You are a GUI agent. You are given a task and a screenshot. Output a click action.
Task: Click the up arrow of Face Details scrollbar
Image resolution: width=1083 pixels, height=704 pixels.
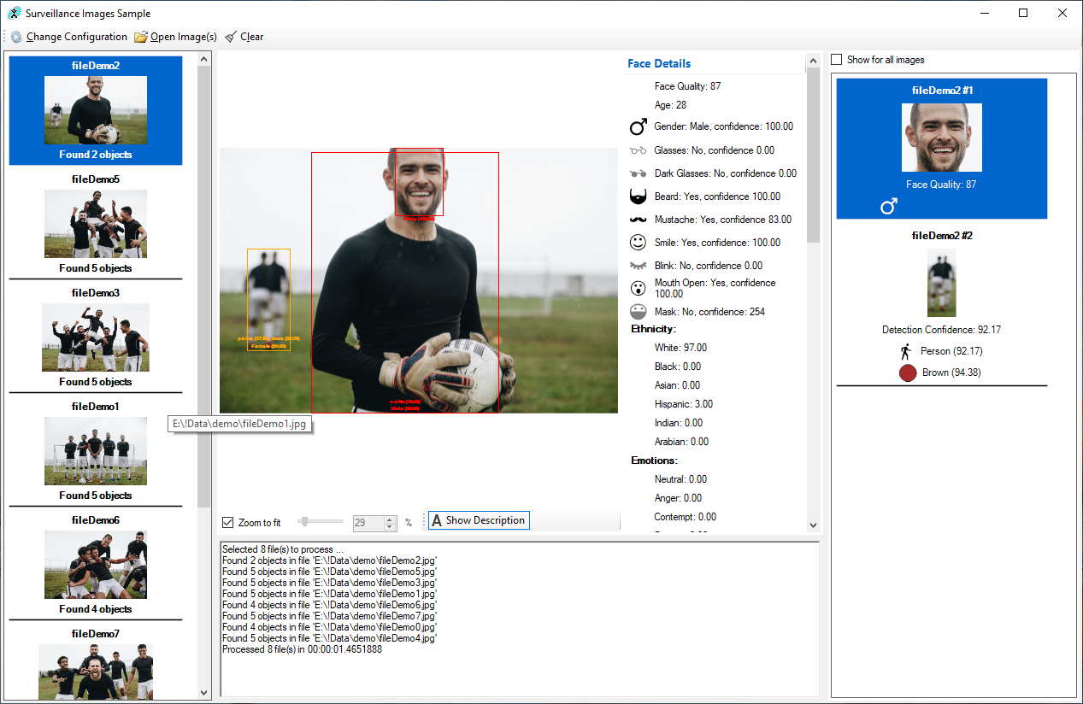point(813,60)
